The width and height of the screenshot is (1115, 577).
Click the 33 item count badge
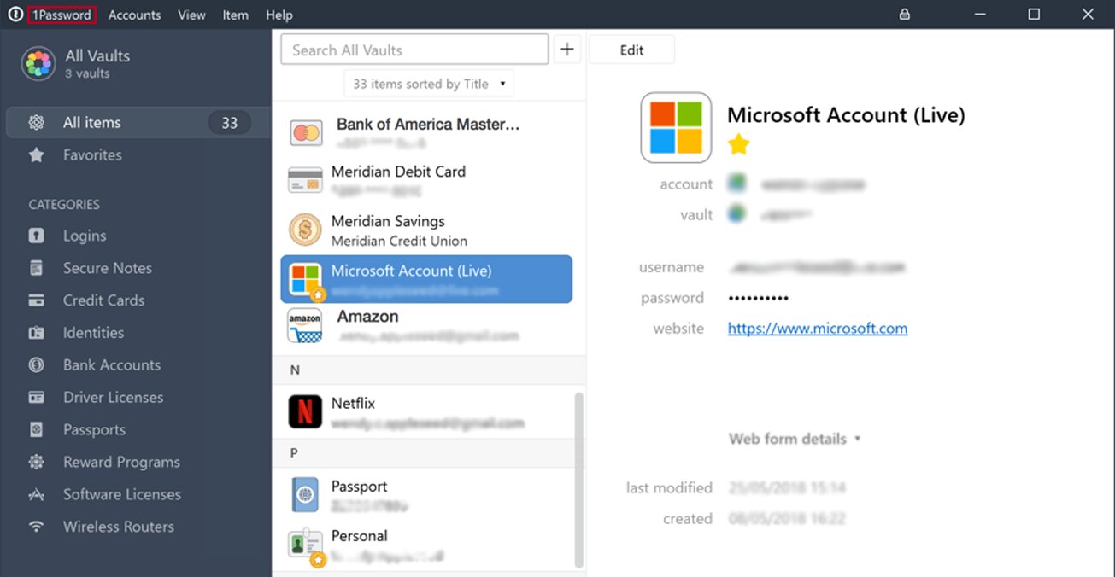(229, 123)
